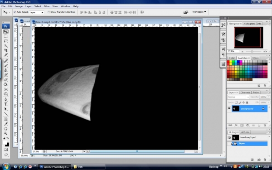
Task: Select the Paint Bucket tool
Action: pos(6,84)
